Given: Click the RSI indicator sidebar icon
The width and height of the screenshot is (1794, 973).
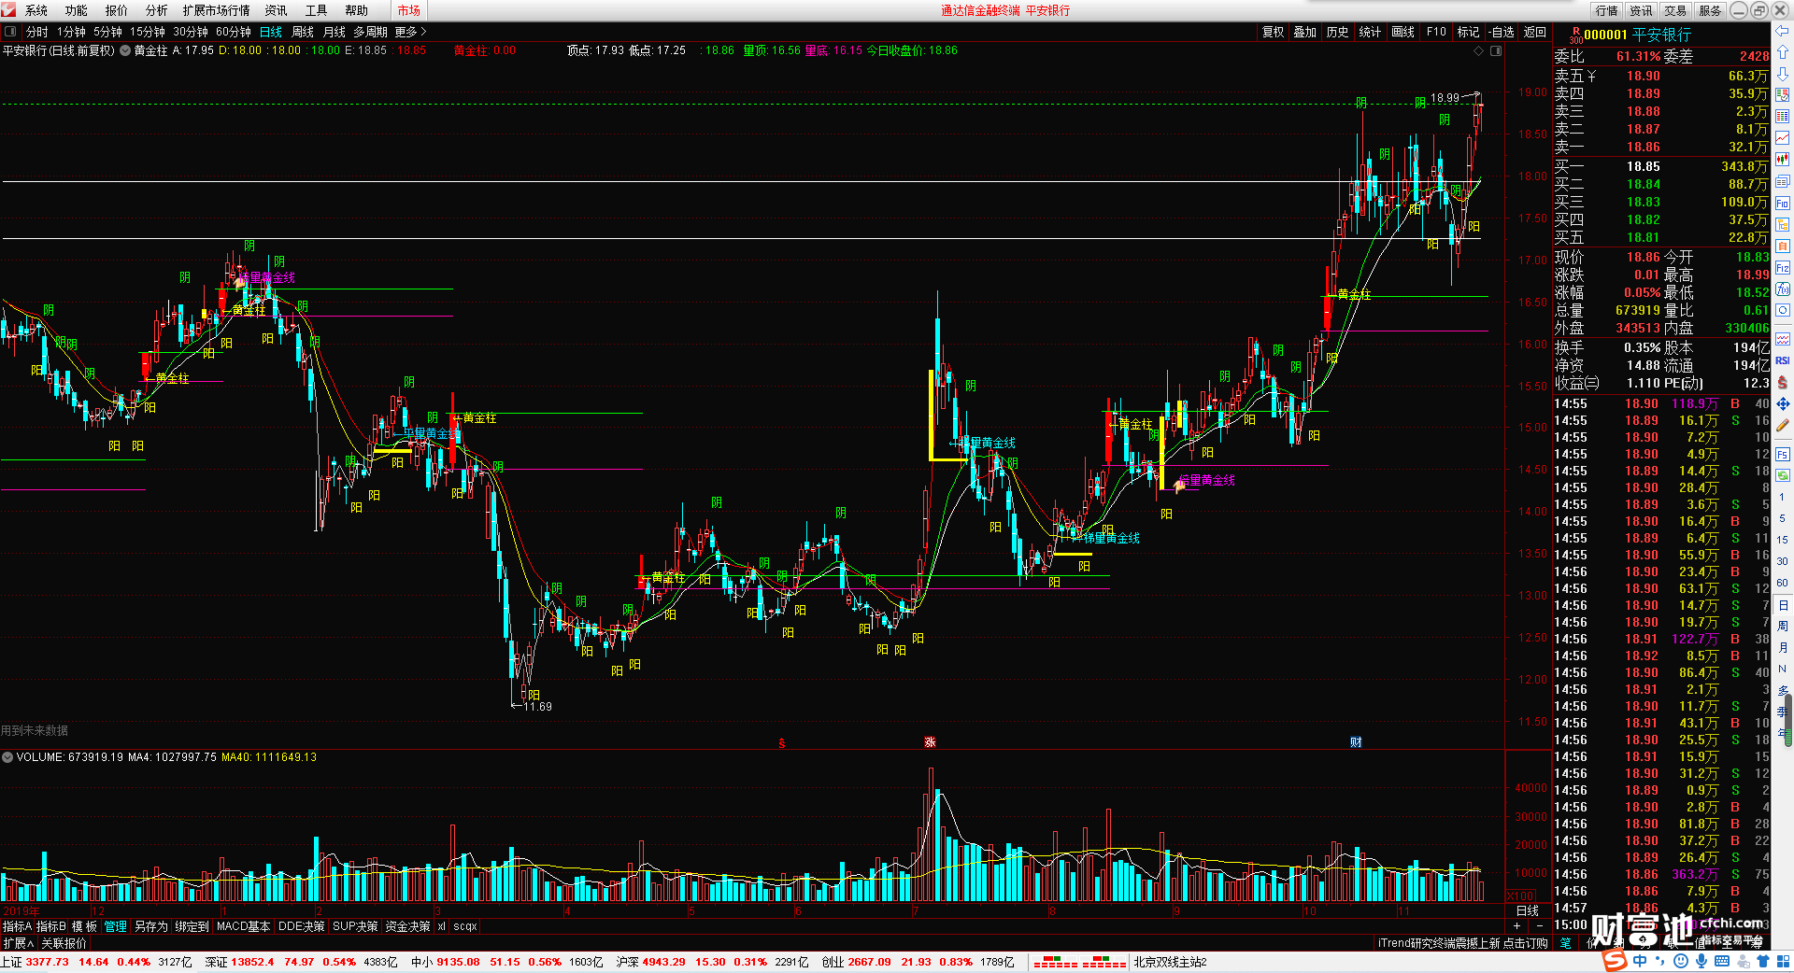Looking at the screenshot, I should click(x=1782, y=360).
